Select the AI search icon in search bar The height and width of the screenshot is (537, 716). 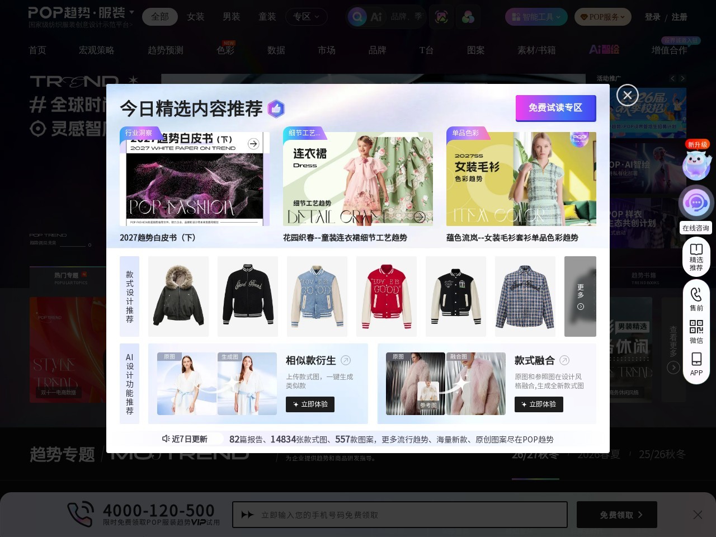[x=376, y=17]
